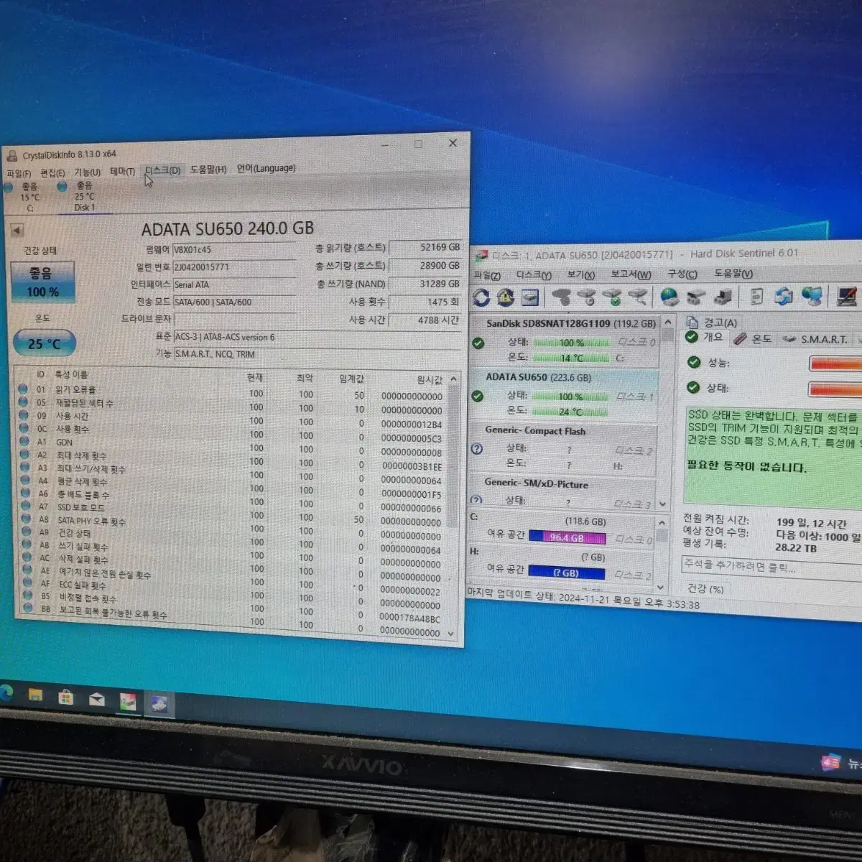Viewport: 862px width, 862px height.
Task: Click the empty 드라이브 문자 field
Action: [234, 319]
